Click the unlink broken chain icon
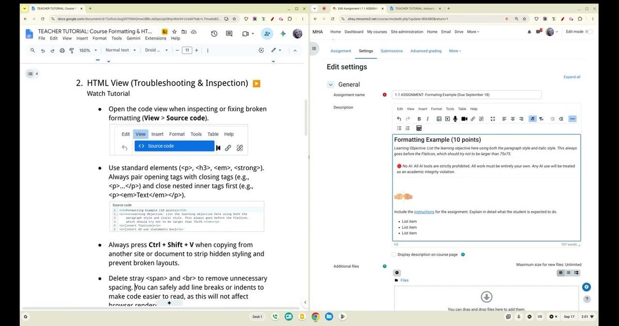 point(481,119)
